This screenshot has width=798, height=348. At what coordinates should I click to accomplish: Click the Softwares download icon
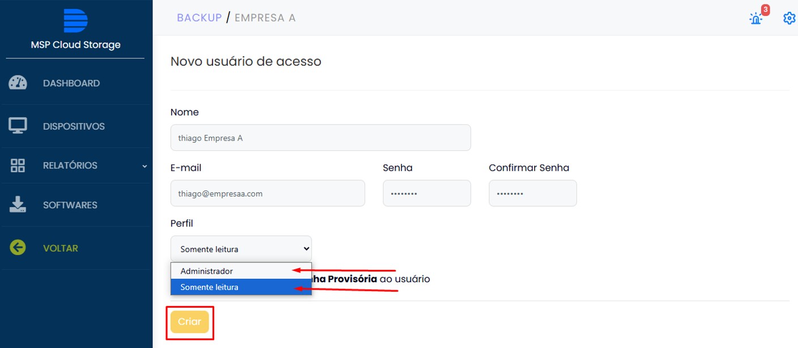[x=18, y=205]
